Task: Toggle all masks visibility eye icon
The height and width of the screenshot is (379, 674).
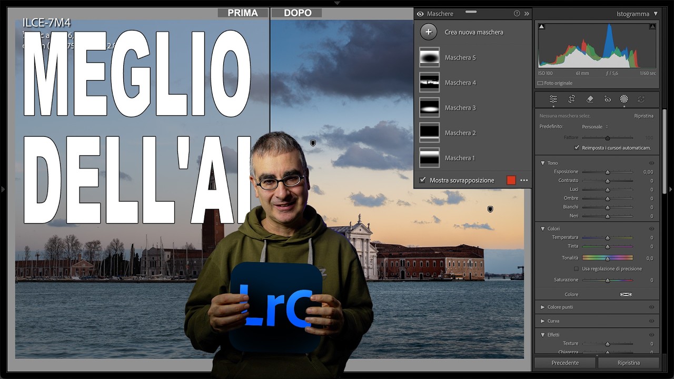Action: 420,14
